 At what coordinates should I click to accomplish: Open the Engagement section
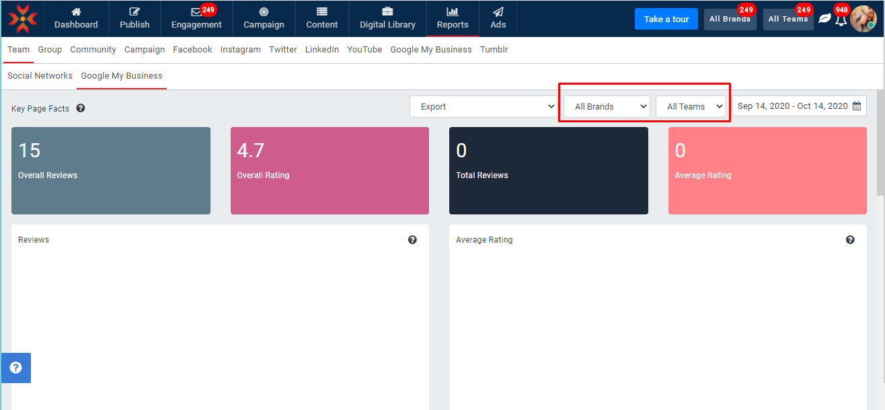pos(196,18)
